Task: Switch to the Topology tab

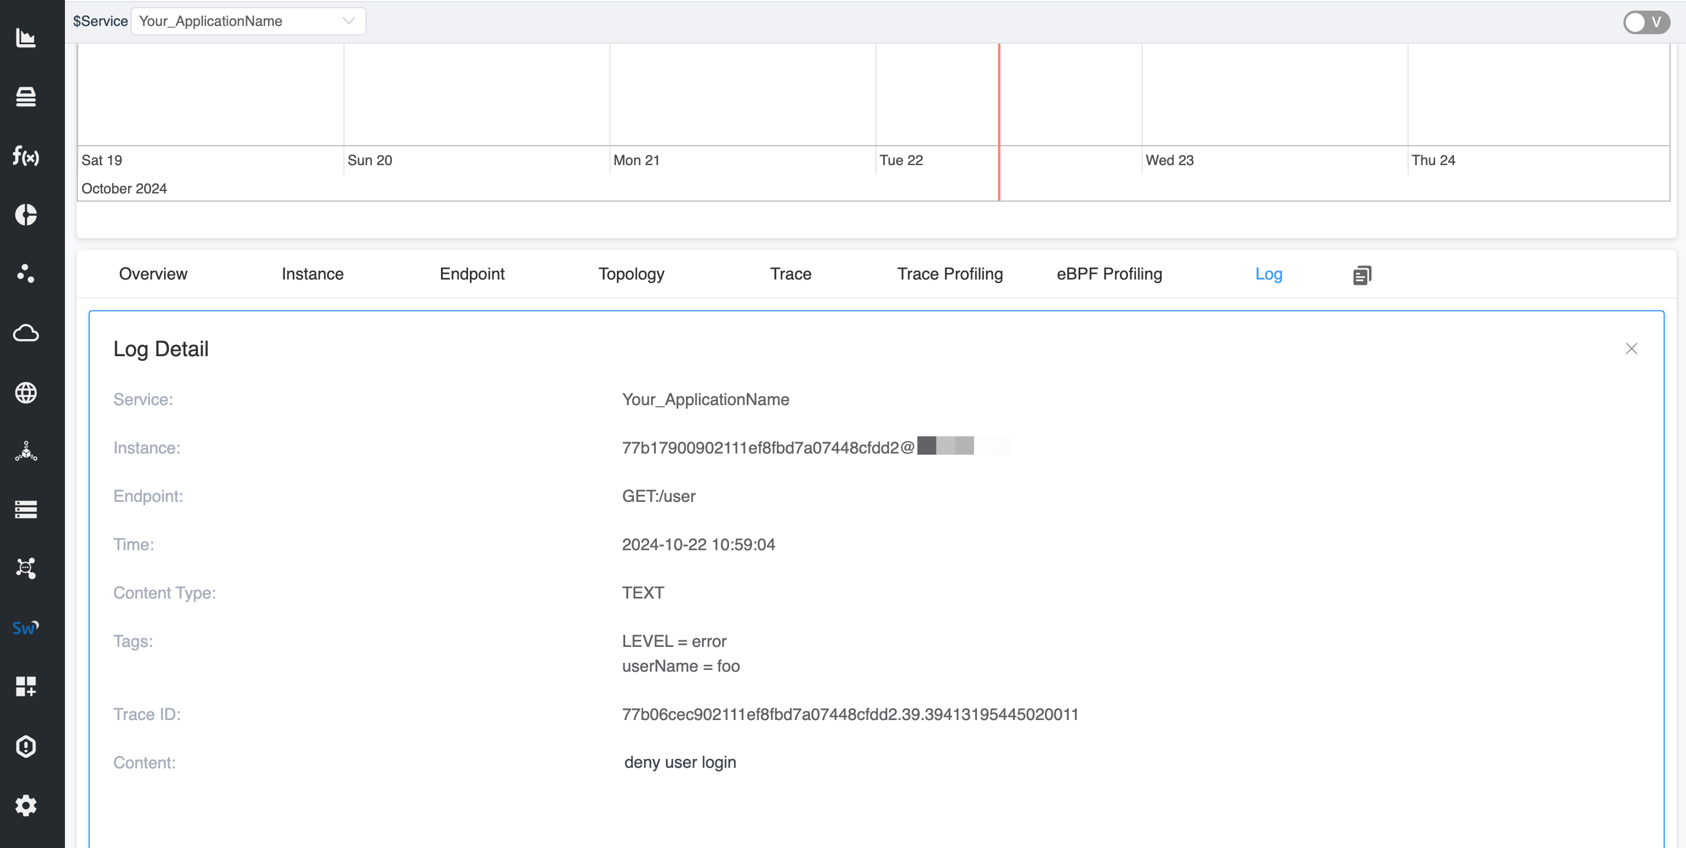Action: tap(630, 274)
